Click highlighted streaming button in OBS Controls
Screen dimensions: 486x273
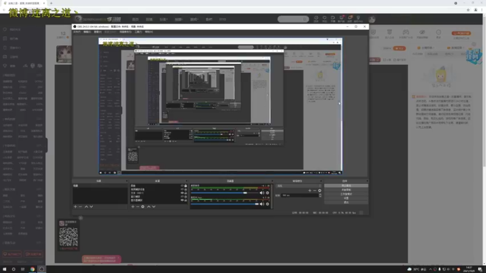tap(346, 186)
